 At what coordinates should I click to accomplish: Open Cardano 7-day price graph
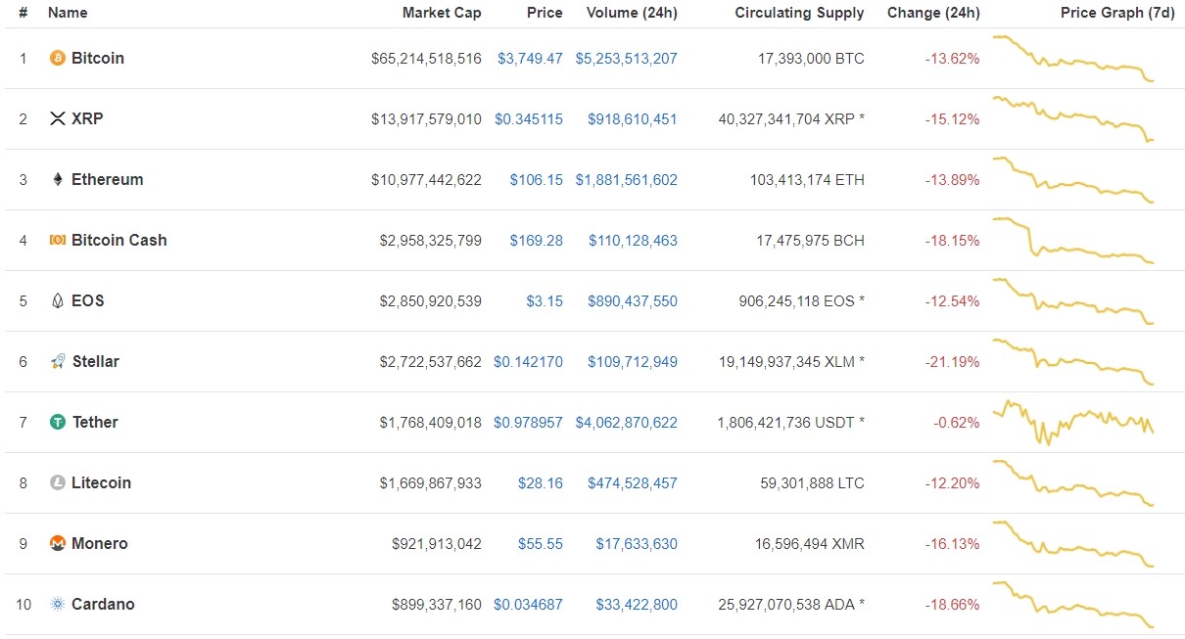pyautogui.click(x=1074, y=605)
